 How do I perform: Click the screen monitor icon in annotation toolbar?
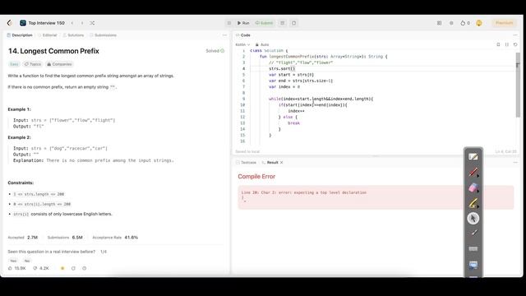pos(473,265)
